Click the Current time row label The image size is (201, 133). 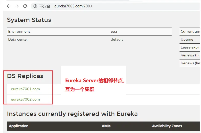click(x=190, y=31)
